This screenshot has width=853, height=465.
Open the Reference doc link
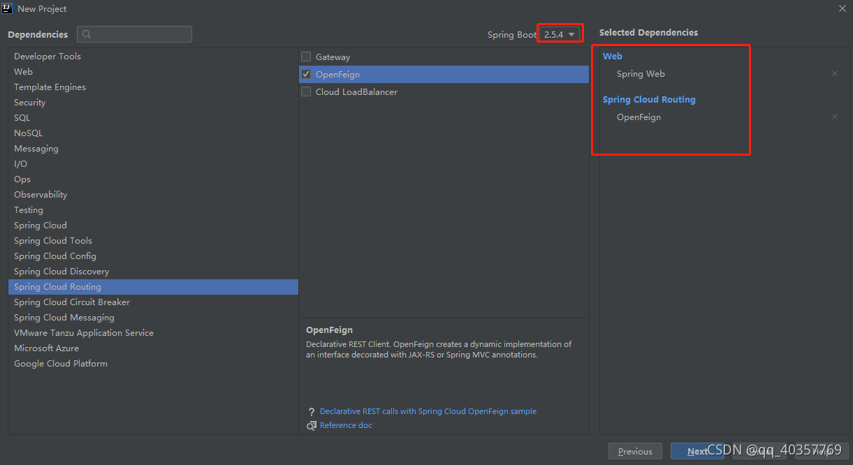click(x=346, y=426)
